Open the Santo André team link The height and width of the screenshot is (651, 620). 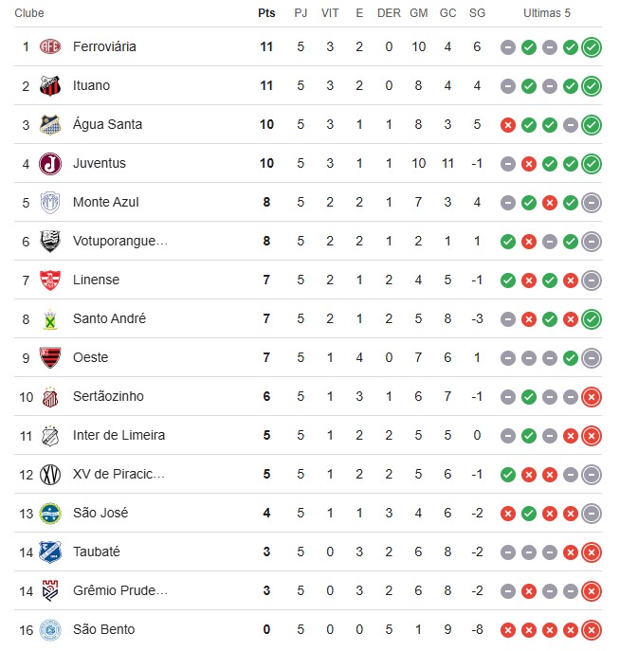point(109,318)
